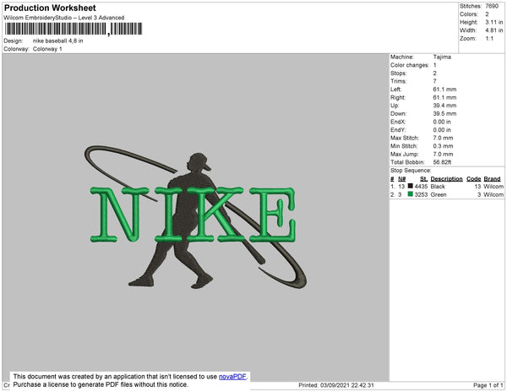The height and width of the screenshot is (392, 507).
Task: Click the Trims value '7'
Action: click(x=435, y=81)
